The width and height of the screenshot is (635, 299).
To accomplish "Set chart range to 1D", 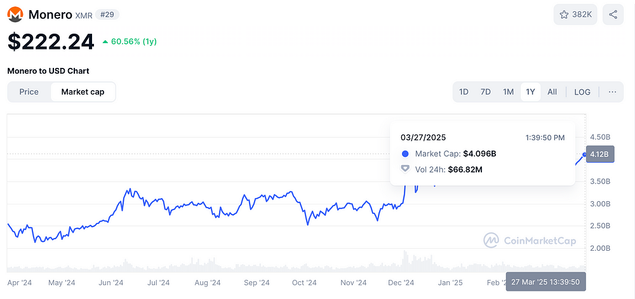I will pyautogui.click(x=464, y=92).
